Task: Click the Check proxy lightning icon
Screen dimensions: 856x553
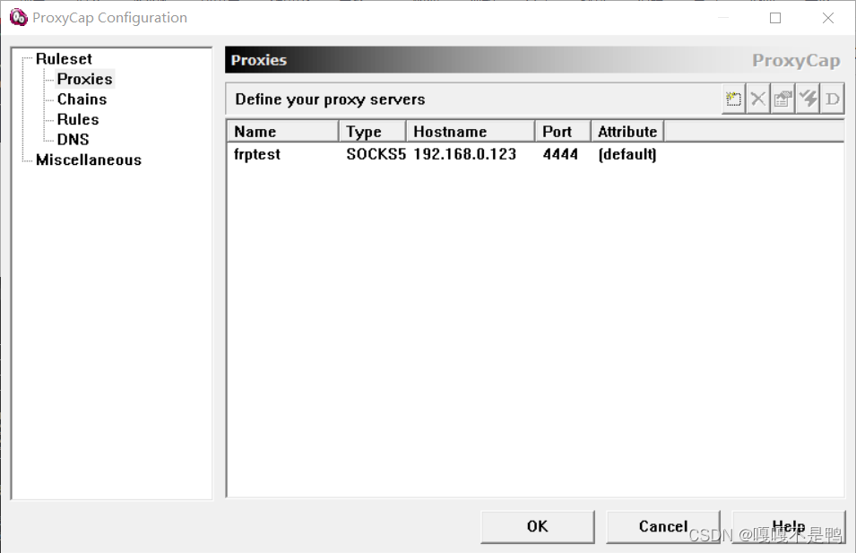Action: pyautogui.click(x=808, y=99)
